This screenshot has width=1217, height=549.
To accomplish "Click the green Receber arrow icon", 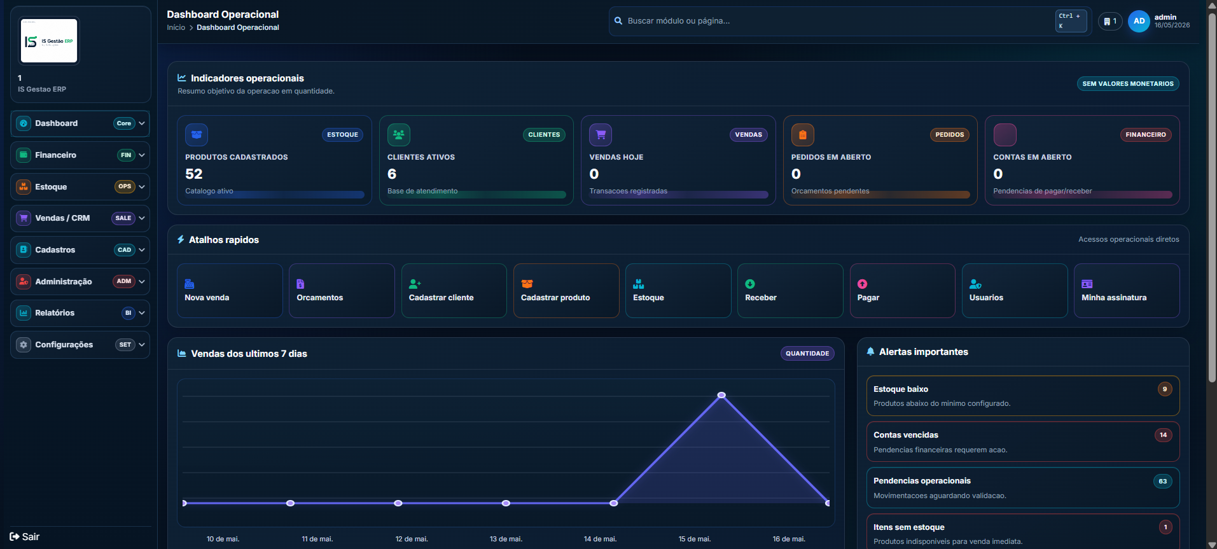I will (x=750, y=284).
